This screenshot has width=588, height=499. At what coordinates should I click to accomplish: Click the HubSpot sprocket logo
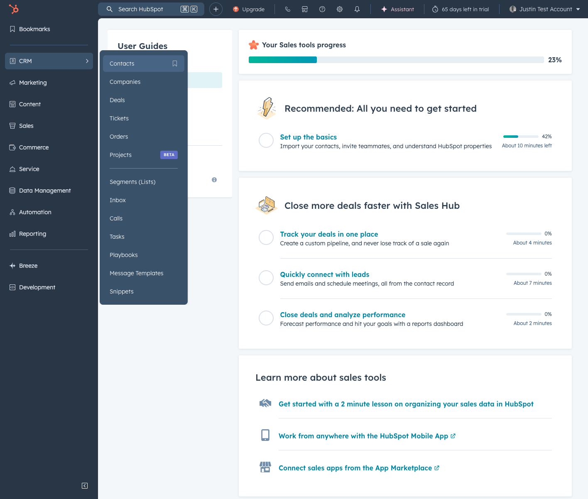coord(14,9)
